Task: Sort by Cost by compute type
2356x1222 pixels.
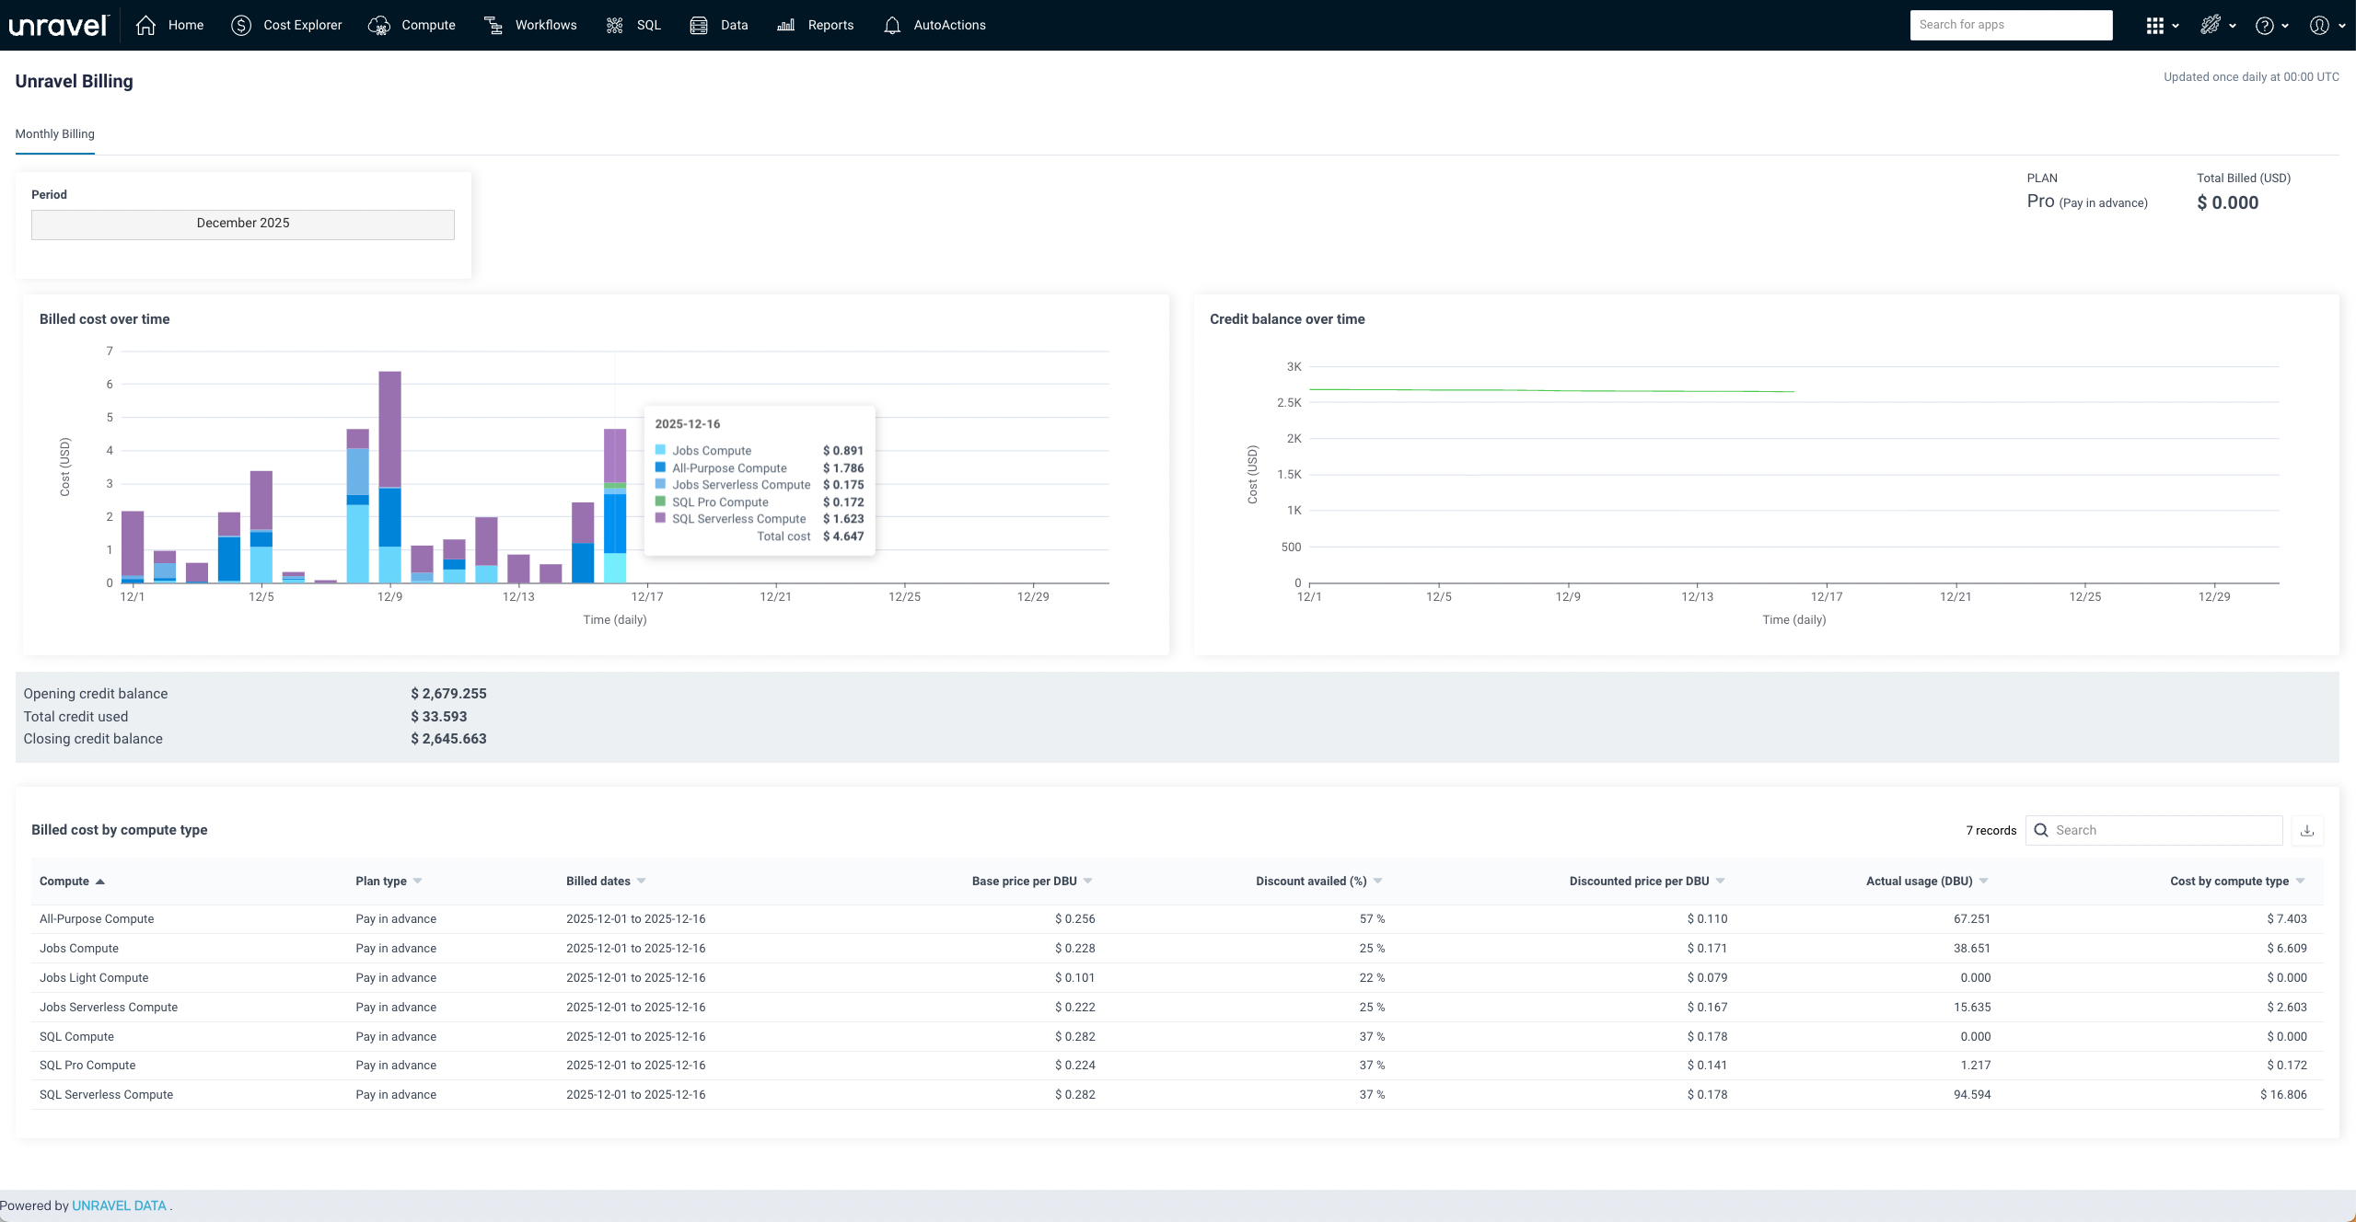Action: (2229, 881)
